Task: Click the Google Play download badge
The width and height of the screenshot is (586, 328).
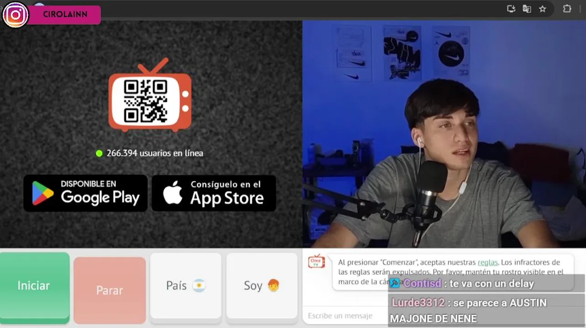Action: 85,193
